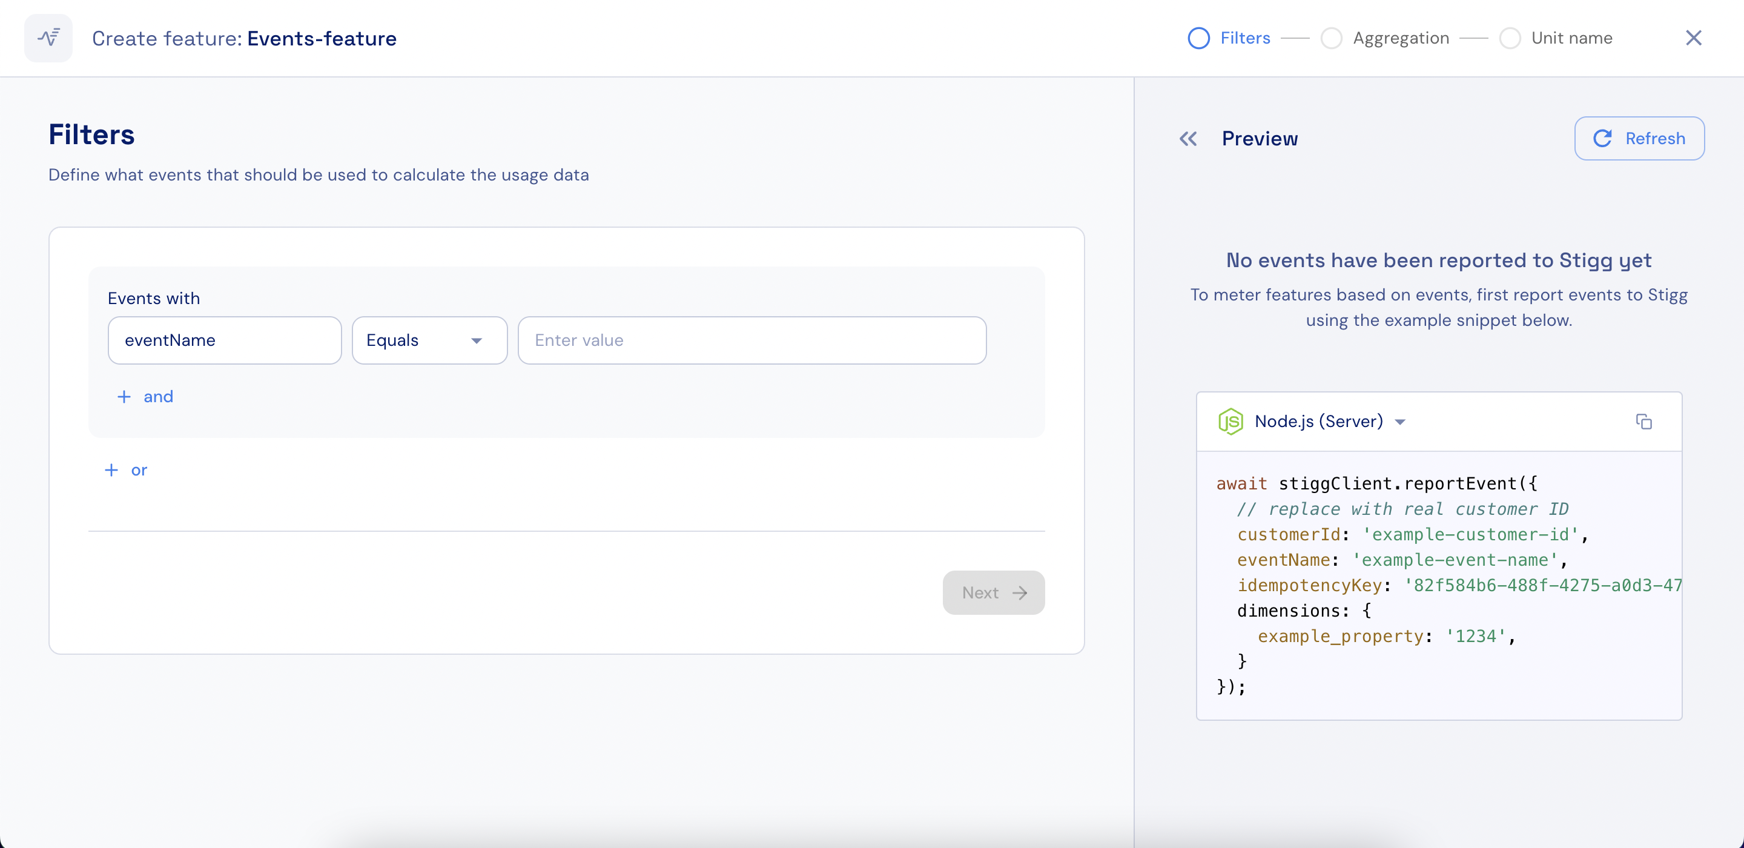
Task: Click the Node.js logo icon
Action: click(1230, 422)
